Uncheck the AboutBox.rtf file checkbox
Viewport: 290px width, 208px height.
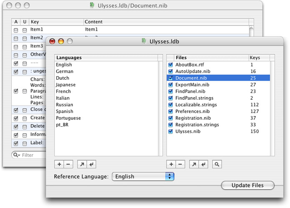[x=171, y=65]
